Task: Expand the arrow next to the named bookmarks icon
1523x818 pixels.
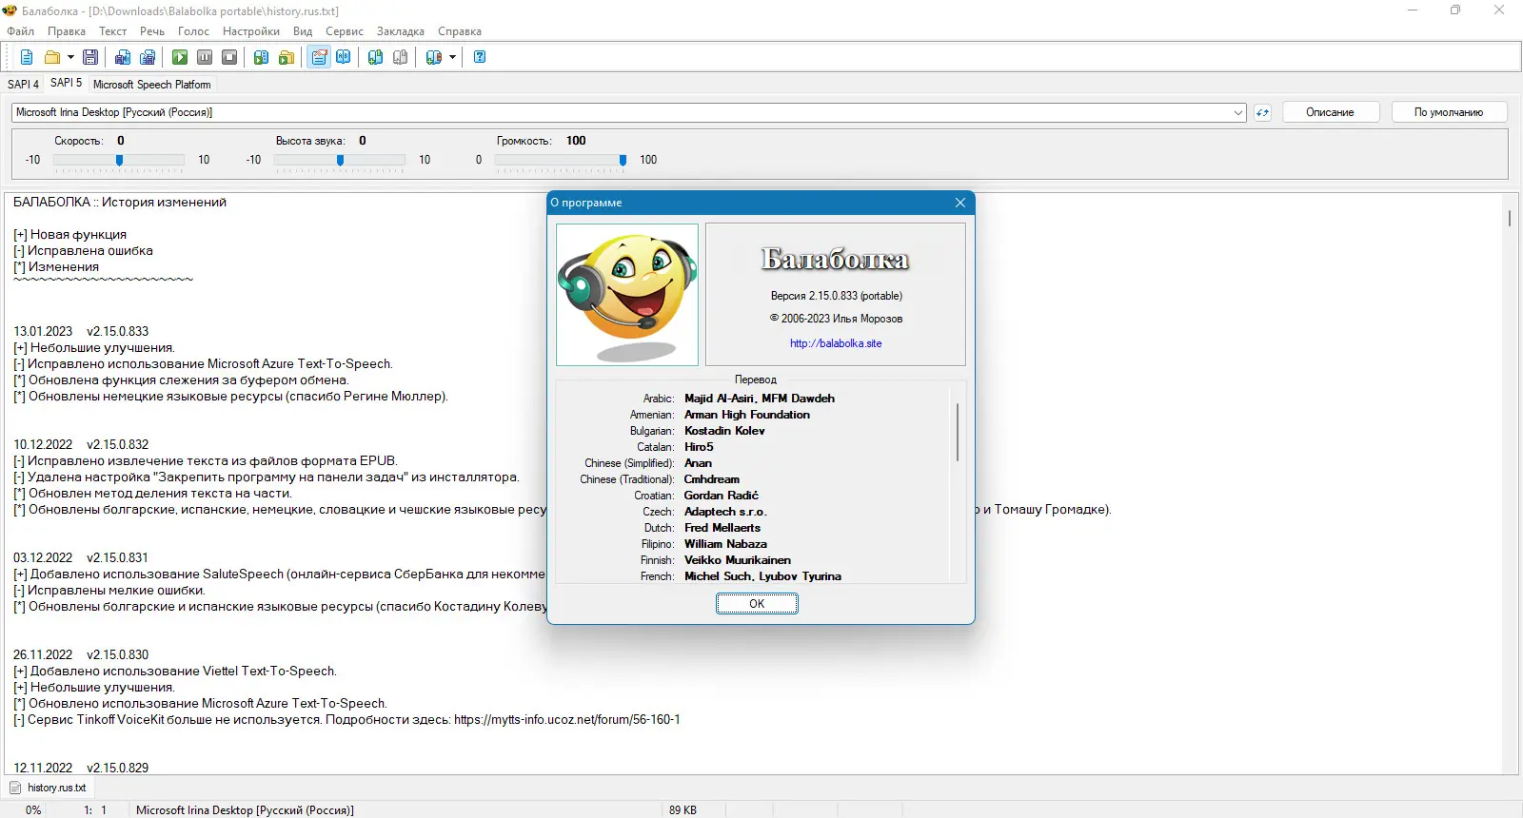Action: (x=452, y=57)
